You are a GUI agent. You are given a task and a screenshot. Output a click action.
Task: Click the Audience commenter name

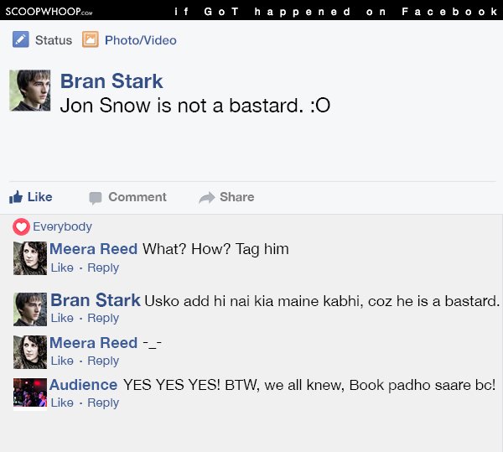83,385
